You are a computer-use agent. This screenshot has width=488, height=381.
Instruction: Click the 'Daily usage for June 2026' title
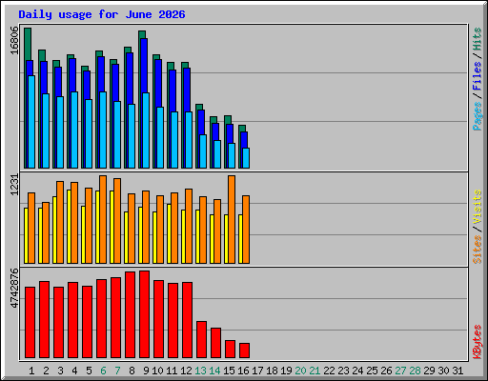[x=102, y=14]
